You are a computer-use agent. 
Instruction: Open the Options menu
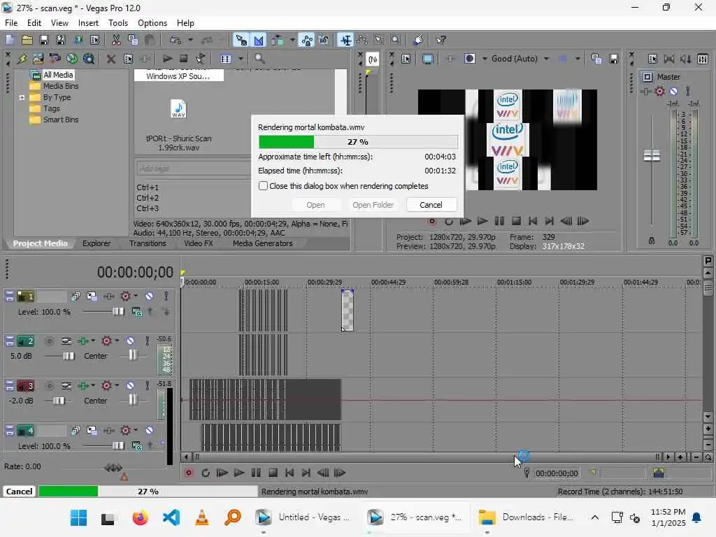[152, 23]
